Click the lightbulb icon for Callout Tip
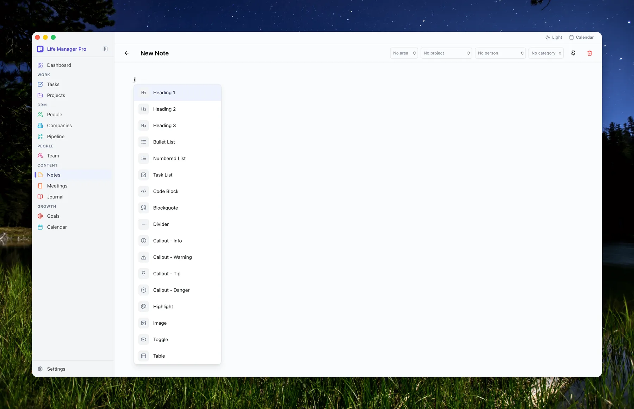This screenshot has width=634, height=409. (x=144, y=274)
